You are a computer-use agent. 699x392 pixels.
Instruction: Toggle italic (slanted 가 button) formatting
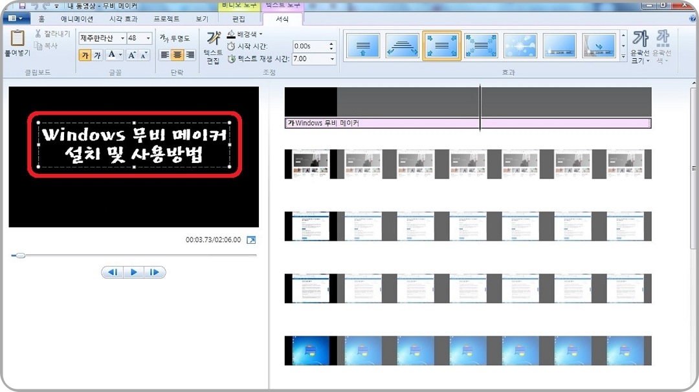coord(97,55)
